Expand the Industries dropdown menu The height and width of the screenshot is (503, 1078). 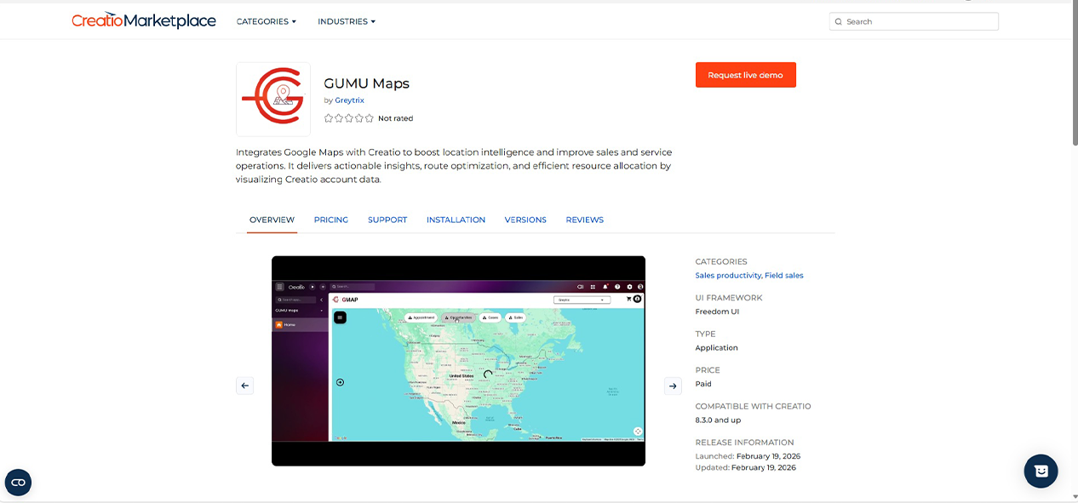[x=346, y=21]
